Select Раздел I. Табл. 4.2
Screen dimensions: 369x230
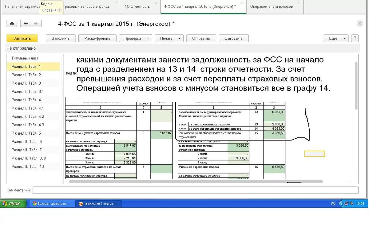pyautogui.click(x=33, y=117)
